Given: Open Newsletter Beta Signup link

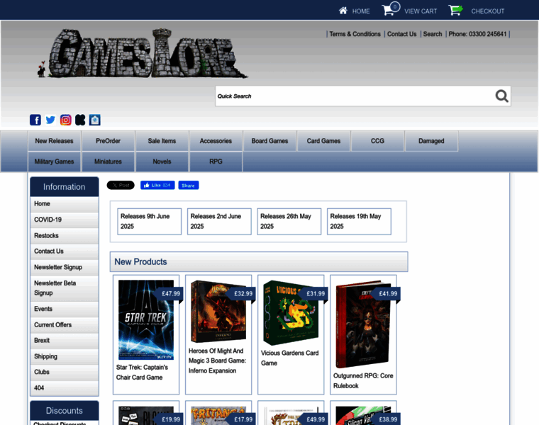Looking at the screenshot, I should click(x=65, y=288).
